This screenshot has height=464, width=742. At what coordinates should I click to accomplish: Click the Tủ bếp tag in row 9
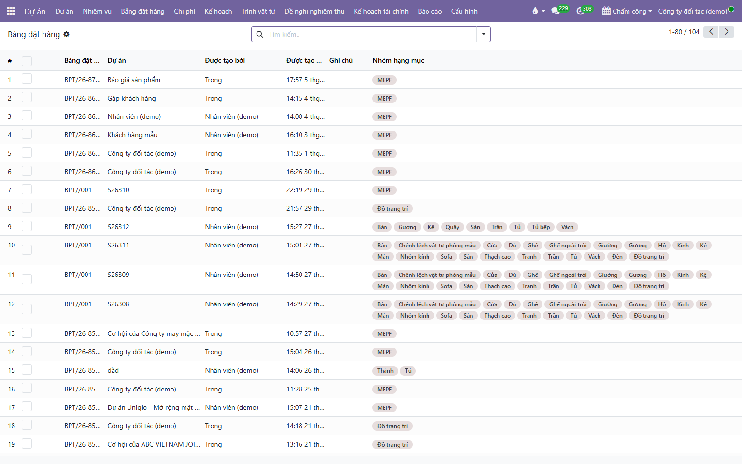click(541, 227)
